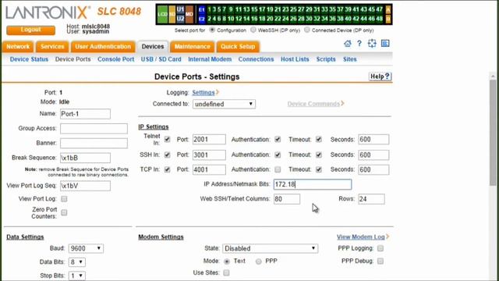Select device port 31 in panel
The image size is (499, 281).
(317, 9)
